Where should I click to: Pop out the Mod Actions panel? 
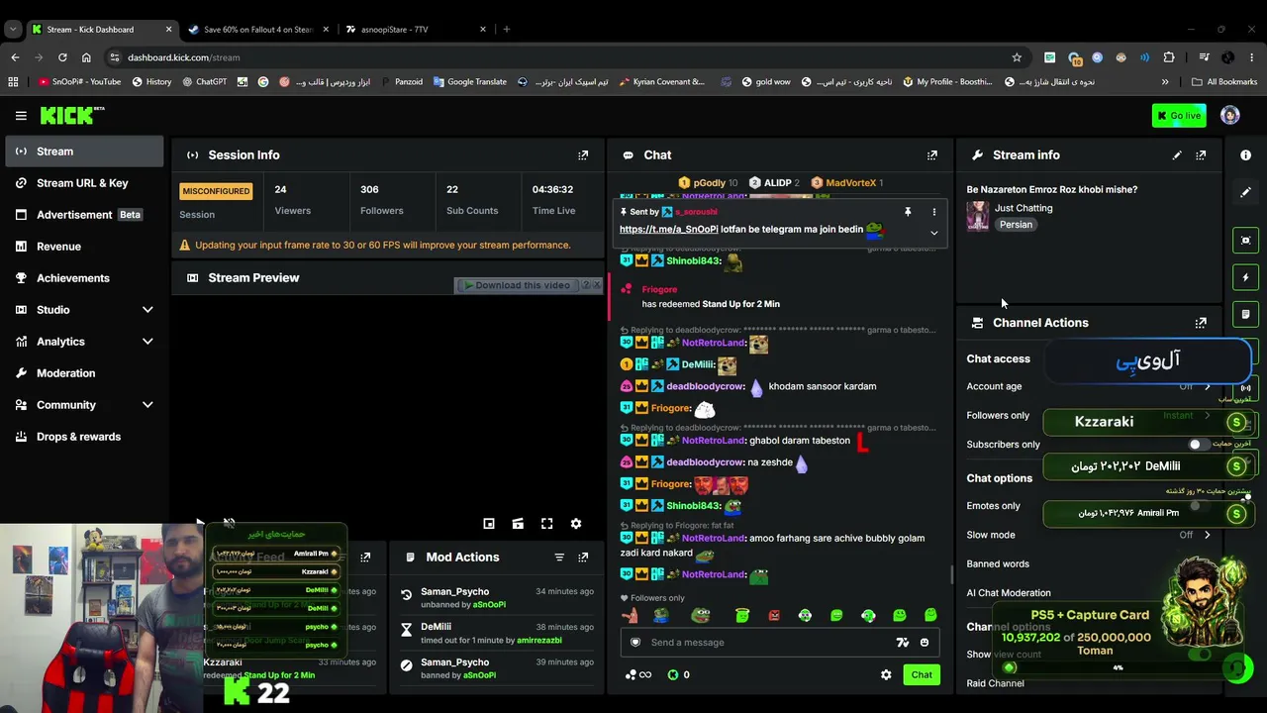pyautogui.click(x=583, y=558)
